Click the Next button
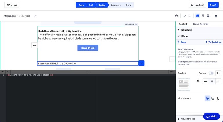Image resolution: width=223 pixels, height=122 pixels. [213, 5]
